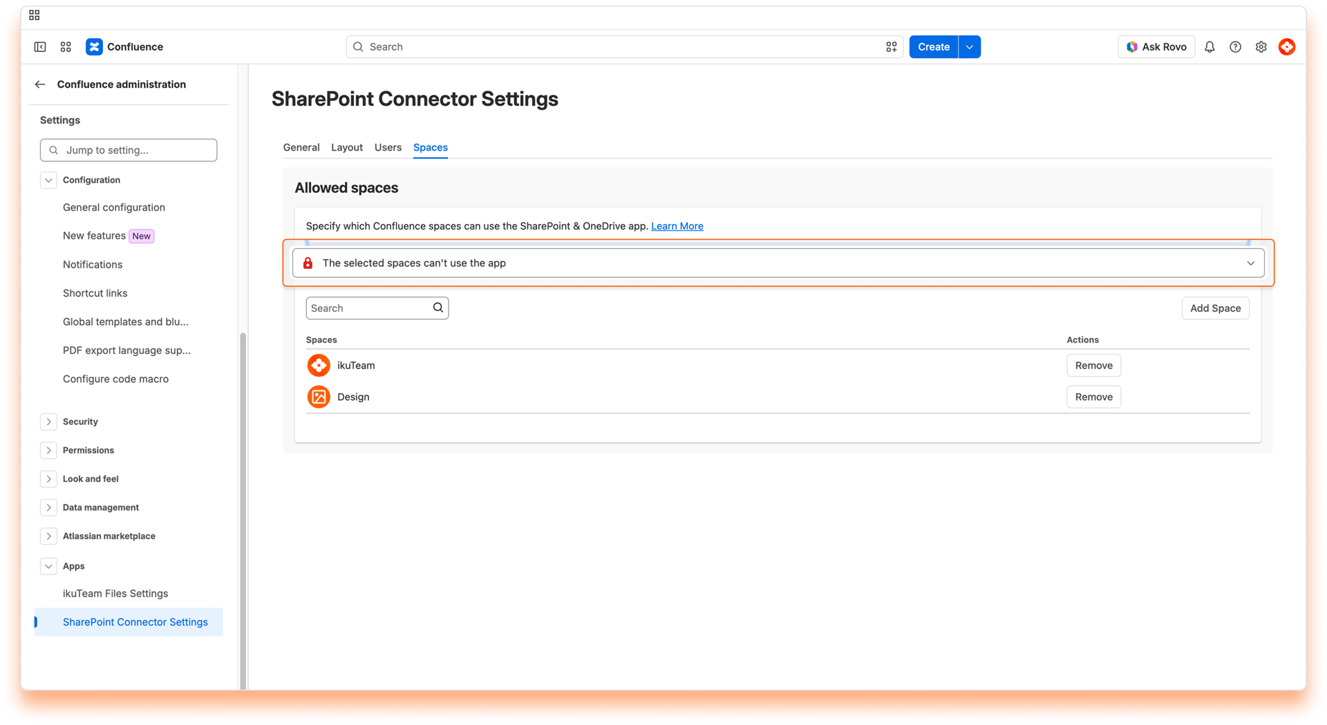Switch to the General tab
The width and height of the screenshot is (1327, 725).
click(301, 147)
